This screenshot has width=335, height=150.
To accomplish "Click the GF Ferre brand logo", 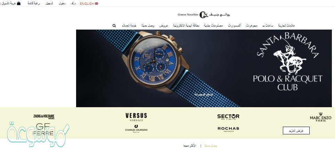I will 43,129.
